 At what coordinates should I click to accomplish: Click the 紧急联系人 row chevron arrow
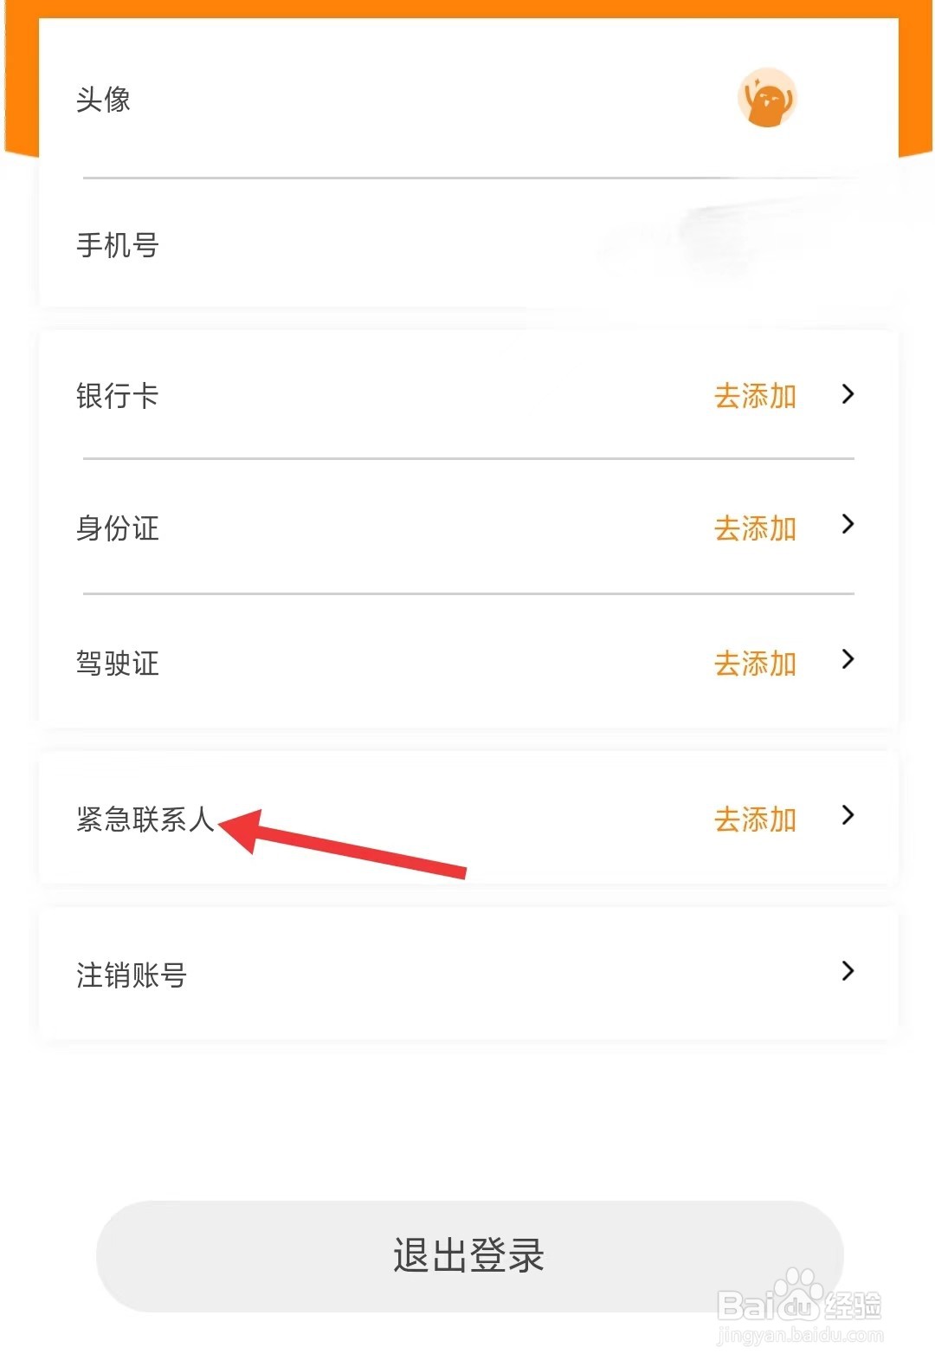(x=848, y=815)
